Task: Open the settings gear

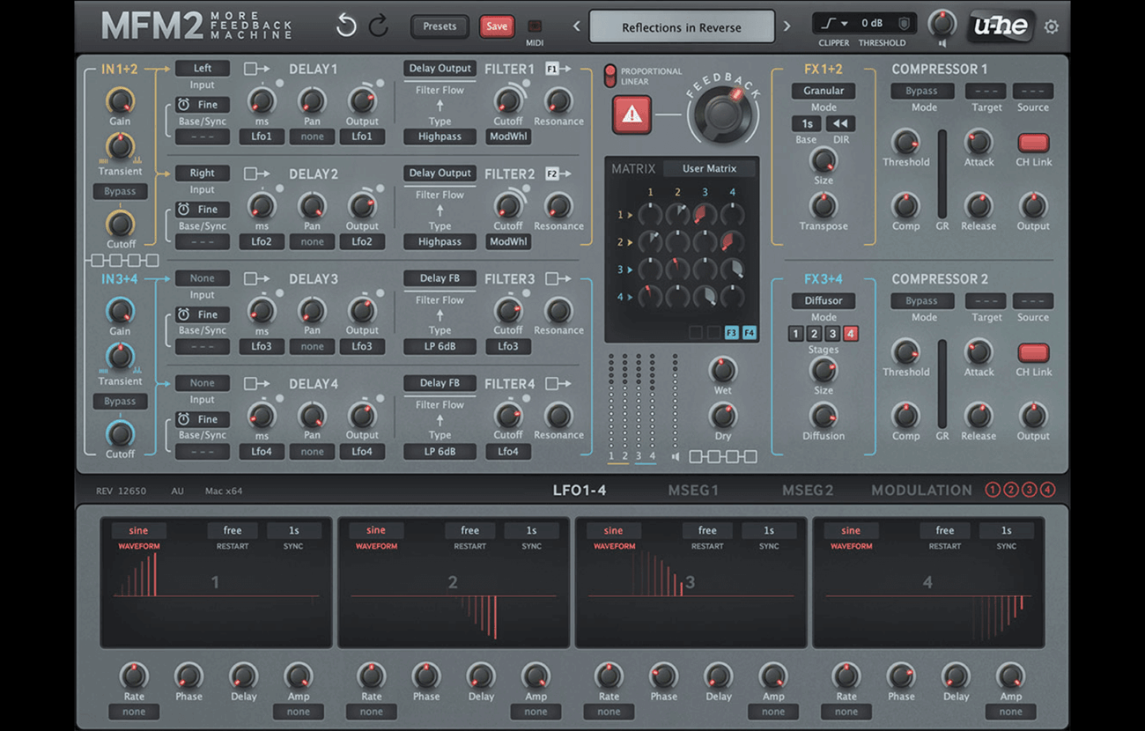Action: pos(1051,26)
